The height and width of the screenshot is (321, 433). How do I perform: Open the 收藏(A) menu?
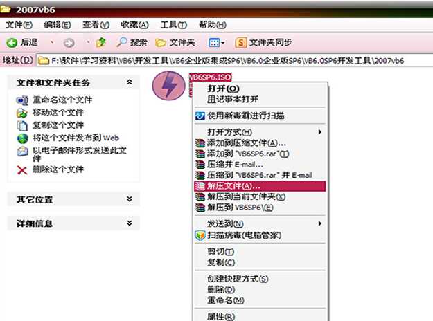pos(135,25)
